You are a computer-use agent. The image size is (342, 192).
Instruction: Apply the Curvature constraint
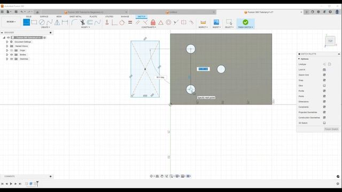(191, 22)
